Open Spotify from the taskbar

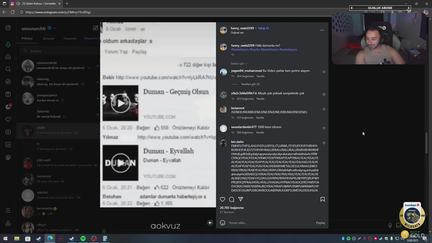pos(83,239)
